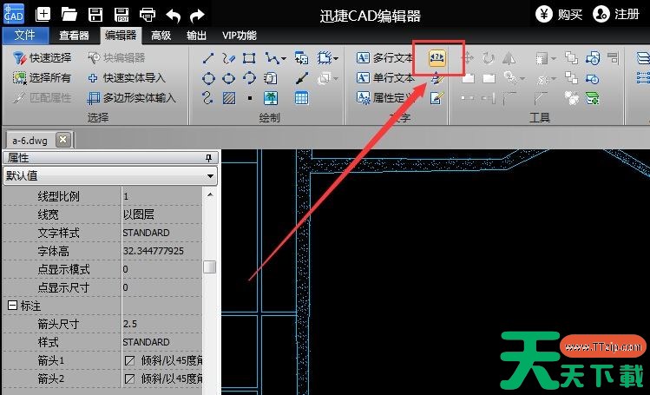Viewport: 650px width, 395px height.
Task: Collapse the 标注 section
Action: pyautogui.click(x=12, y=306)
